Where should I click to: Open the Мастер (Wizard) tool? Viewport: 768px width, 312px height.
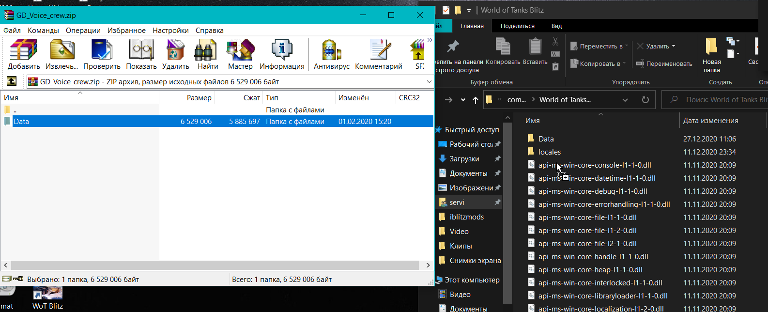coord(240,54)
